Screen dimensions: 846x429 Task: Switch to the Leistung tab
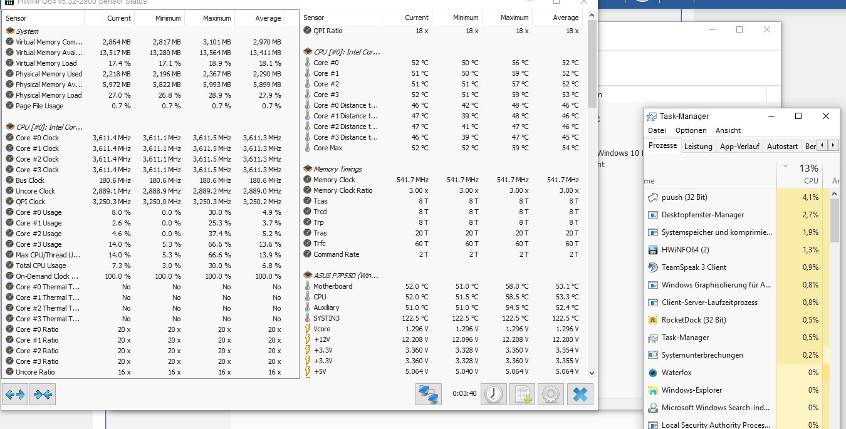pos(698,147)
